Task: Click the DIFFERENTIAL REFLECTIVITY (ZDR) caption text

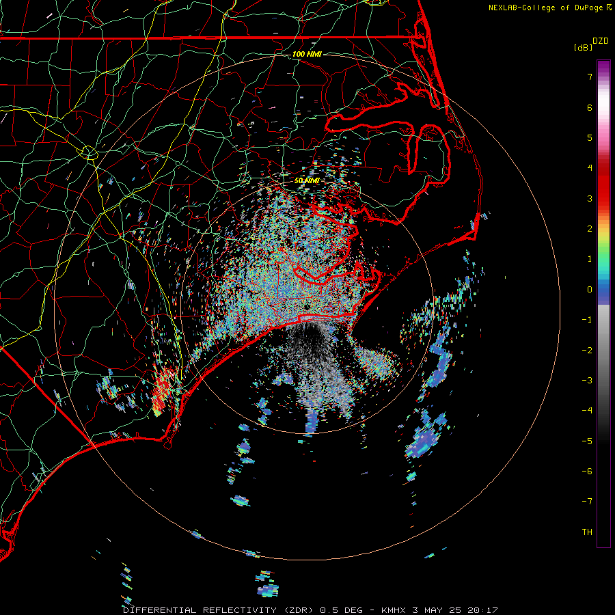Action: 219,610
